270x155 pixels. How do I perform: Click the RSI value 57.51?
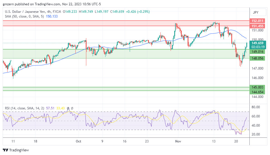(x=50, y=108)
